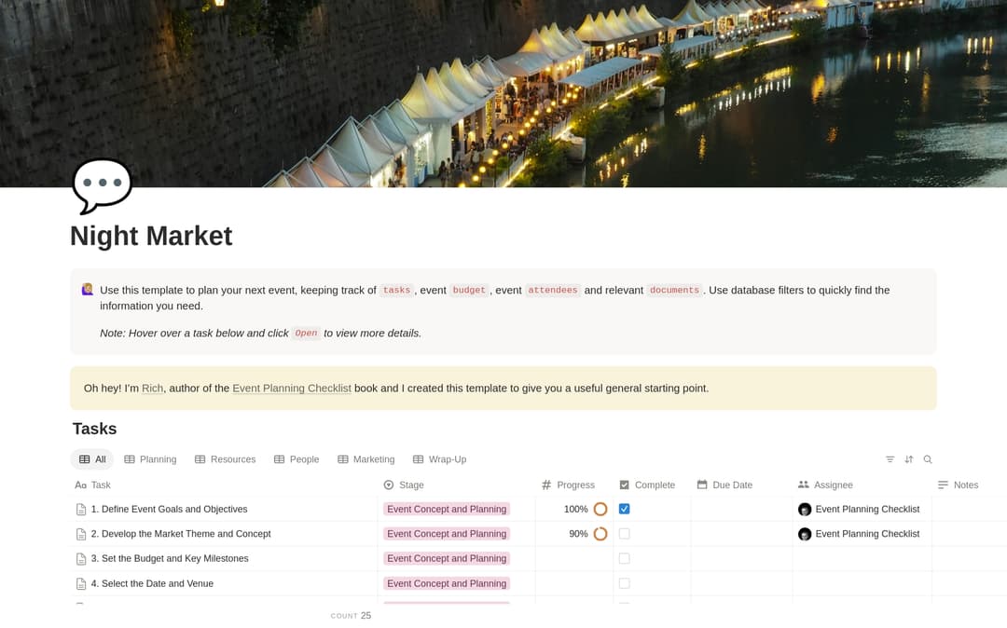Open task 2. Develop the Market Theme and Concept

(181, 534)
